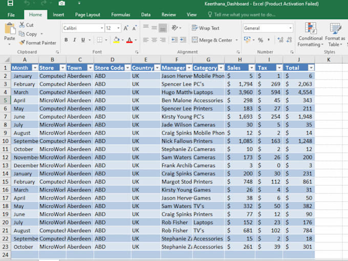
Task: Open the Borders icon in Font group
Action: (100, 40)
